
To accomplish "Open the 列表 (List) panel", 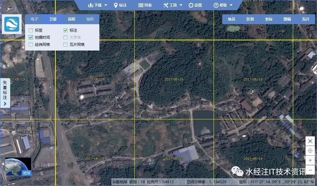I will [144, 5].
